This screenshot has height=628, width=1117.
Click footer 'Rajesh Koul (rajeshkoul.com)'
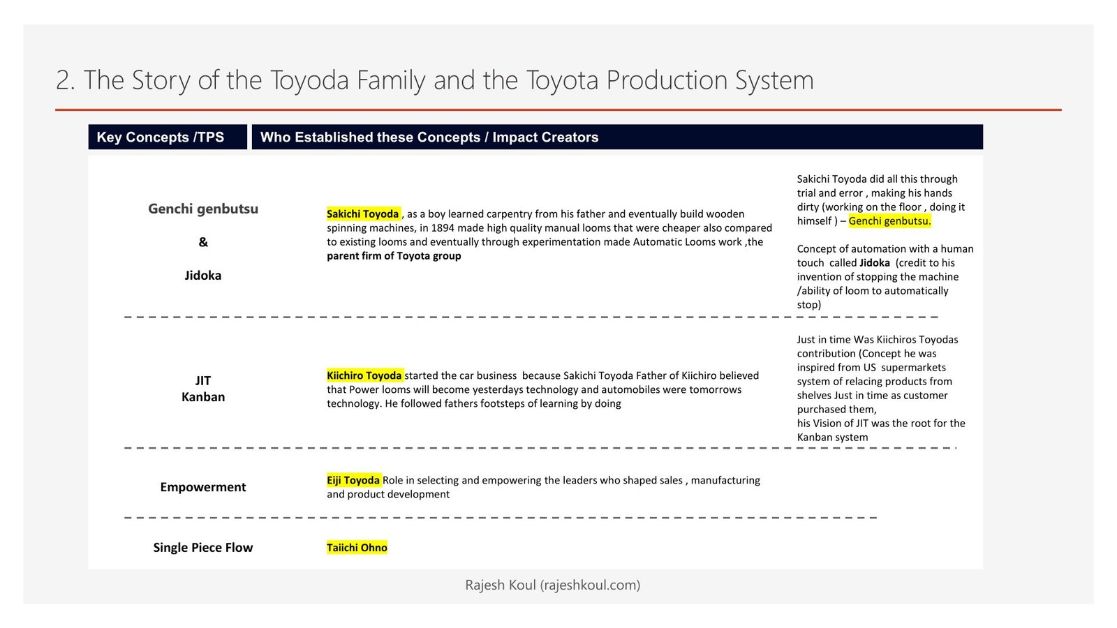pyautogui.click(x=553, y=585)
